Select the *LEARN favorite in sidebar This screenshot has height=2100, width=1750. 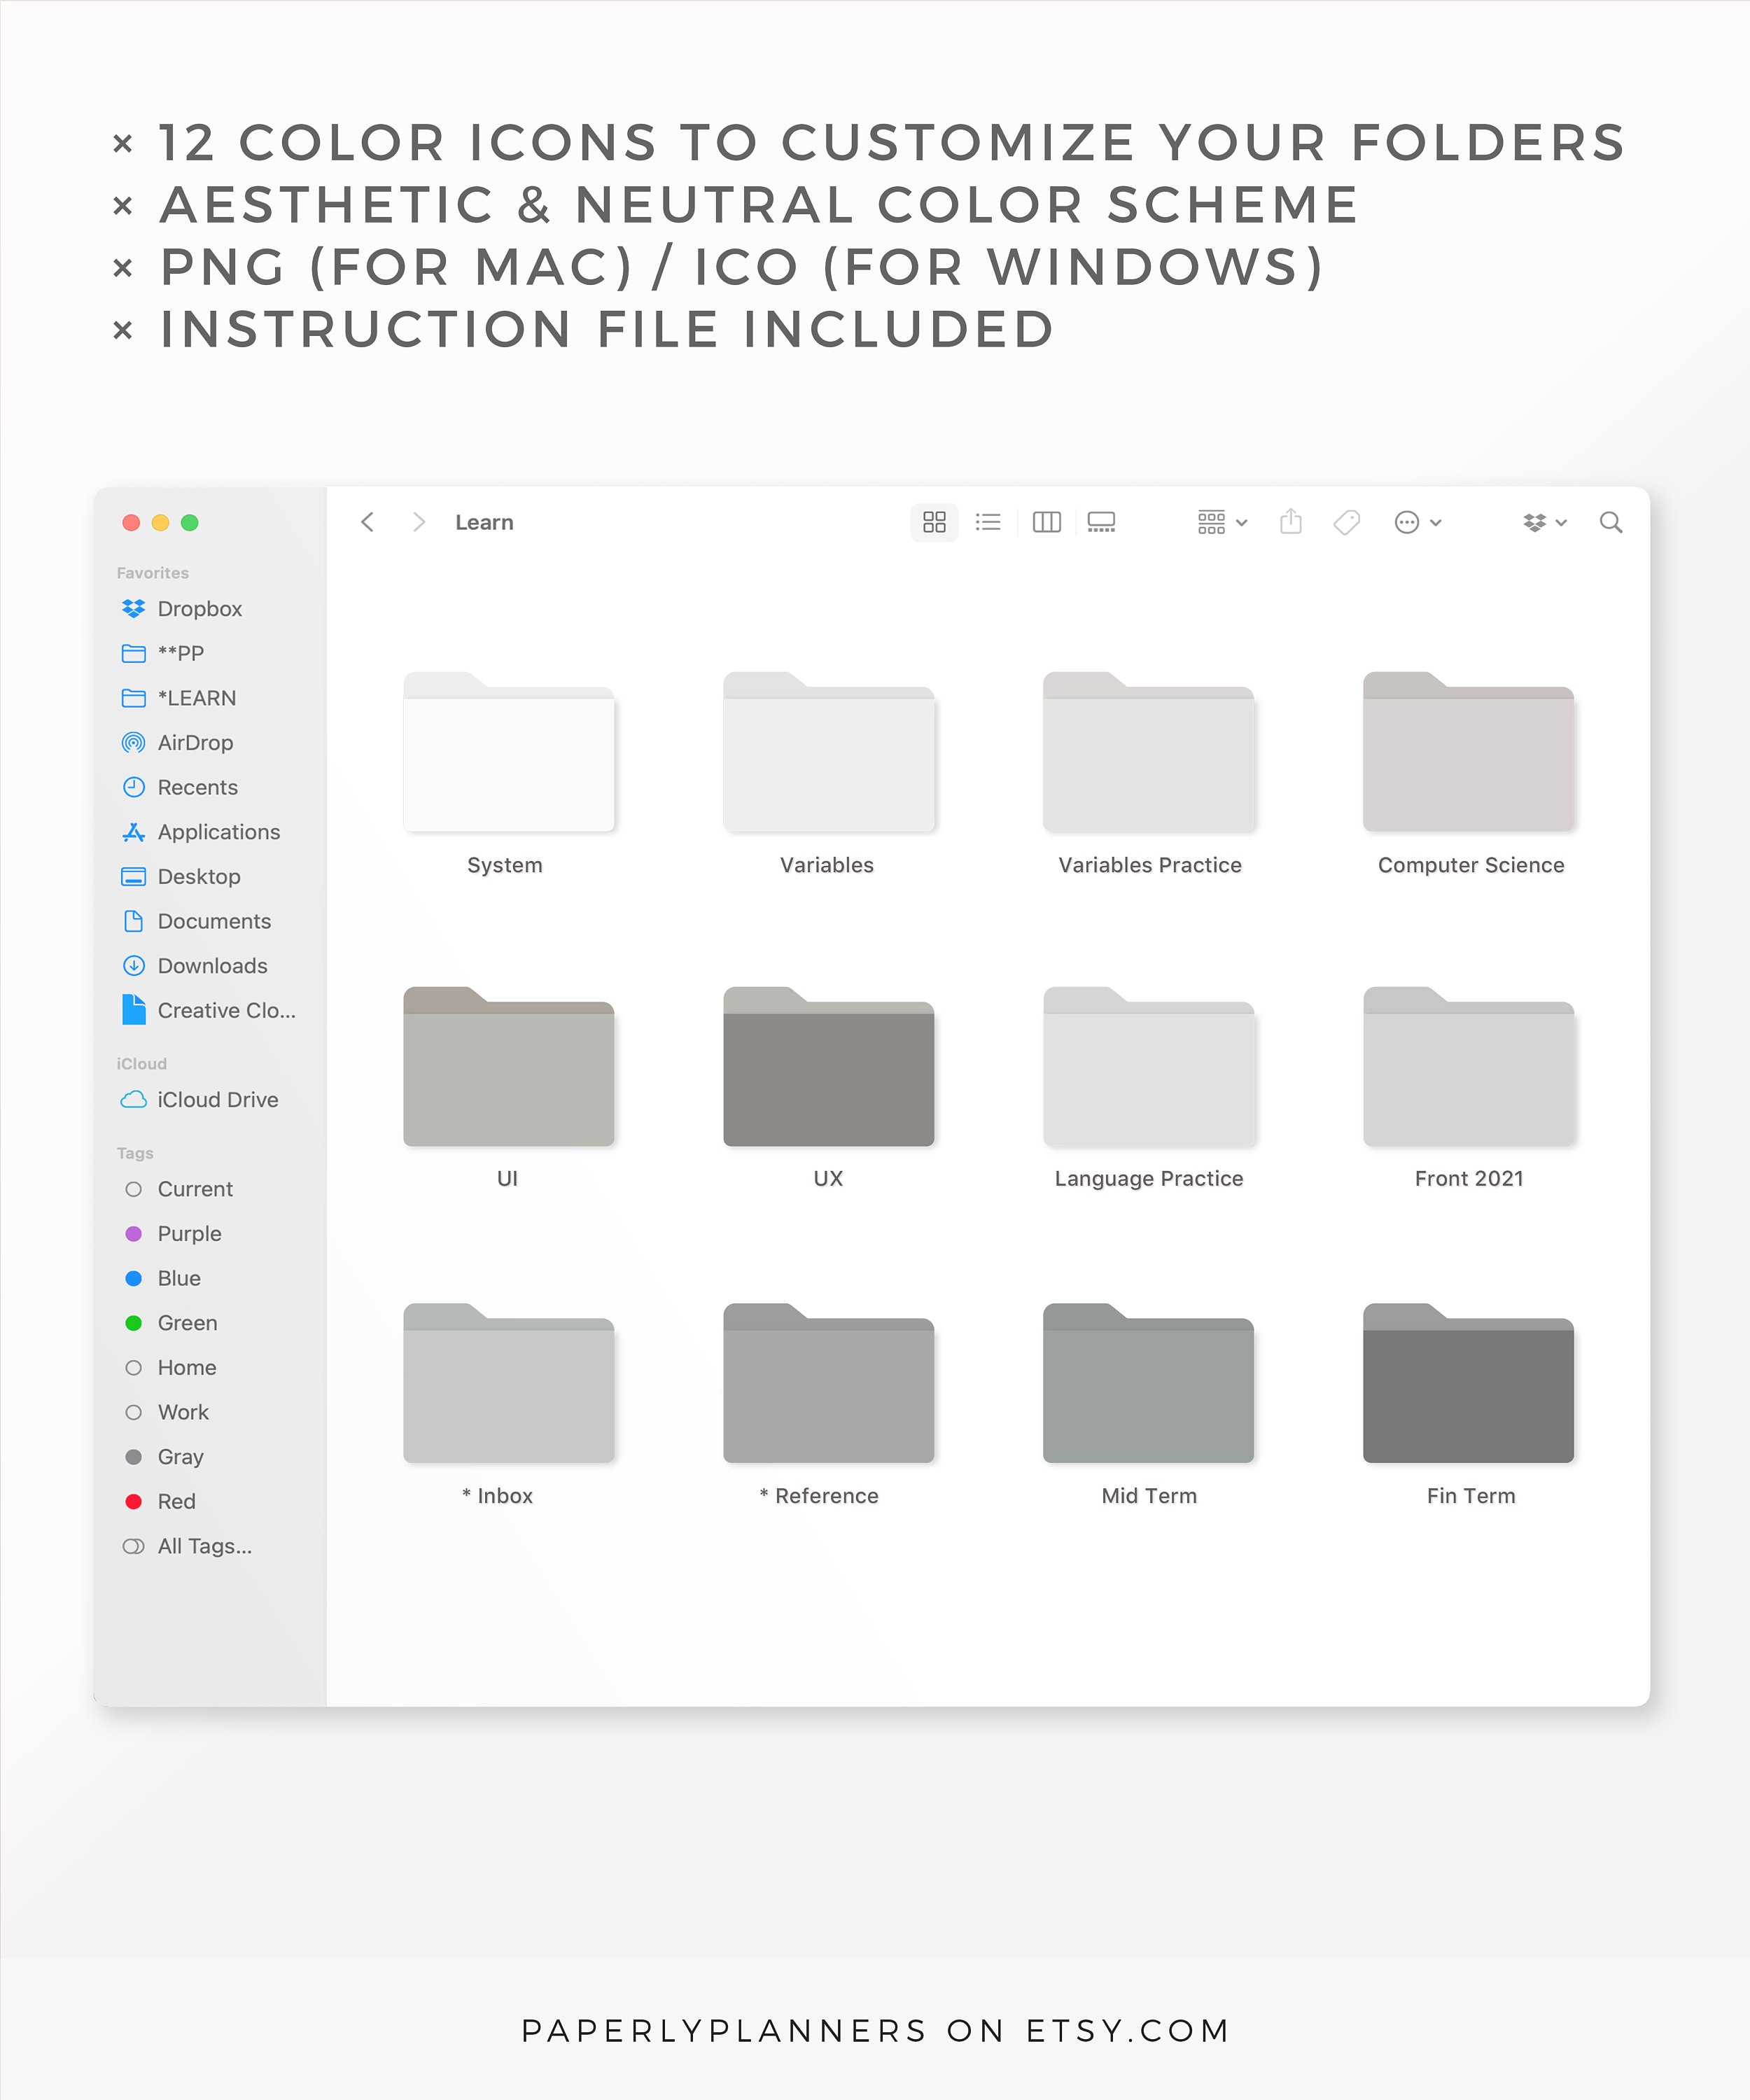[197, 698]
